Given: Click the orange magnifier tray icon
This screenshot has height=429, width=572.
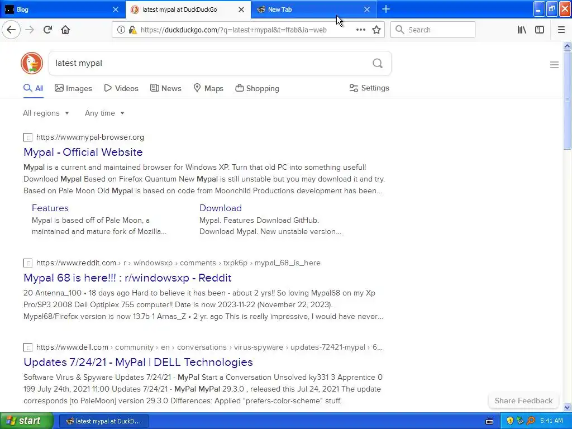Looking at the screenshot, I should pos(531,421).
